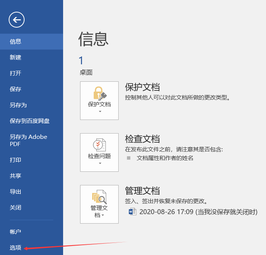Expand the 检查问题 dropdown arrow
Viewport: 266px width, 255px height.
100,163
